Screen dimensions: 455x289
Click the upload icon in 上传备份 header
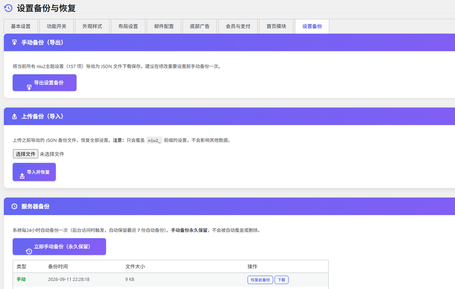[x=14, y=117]
